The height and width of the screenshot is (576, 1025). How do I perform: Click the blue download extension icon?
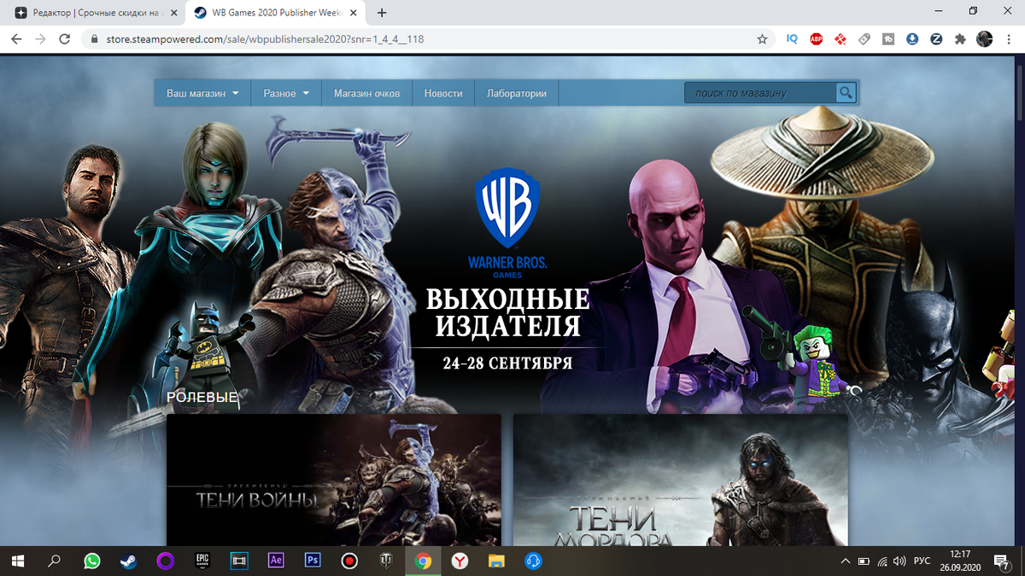click(x=912, y=39)
